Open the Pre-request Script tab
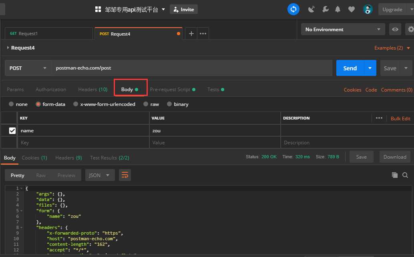The width and height of the screenshot is (414, 257). tap(173, 90)
